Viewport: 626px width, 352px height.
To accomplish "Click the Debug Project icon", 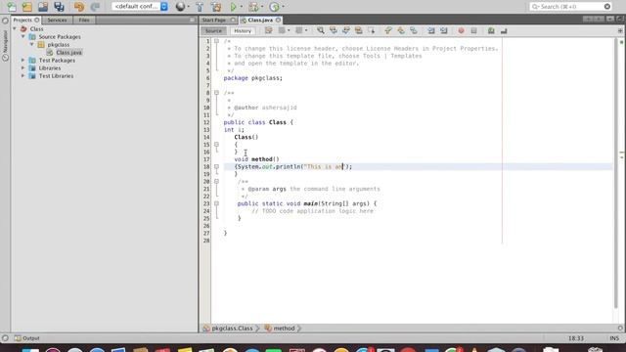I will tap(253, 7).
